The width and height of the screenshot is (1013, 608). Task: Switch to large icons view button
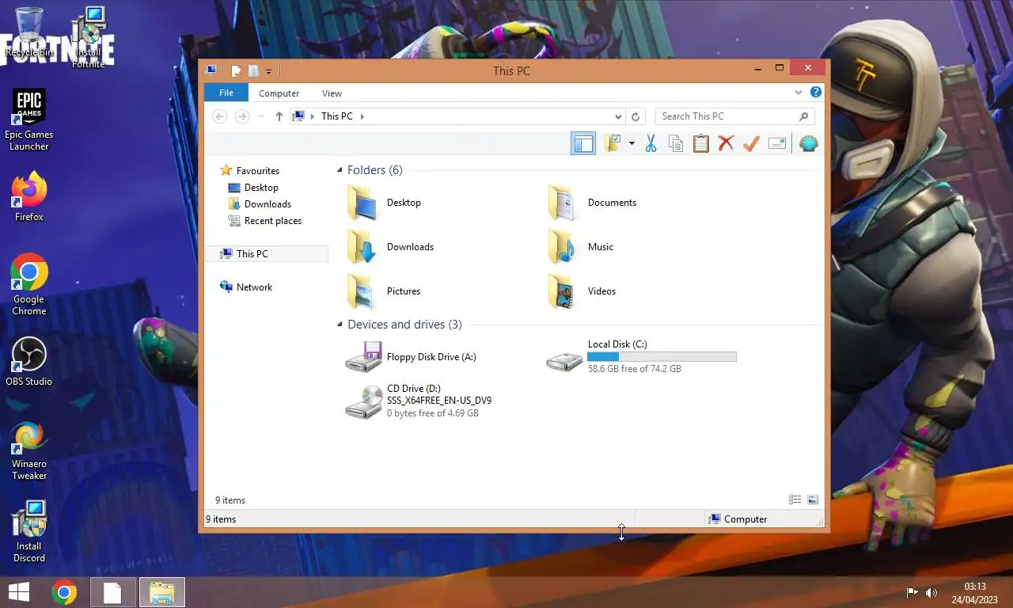813,500
